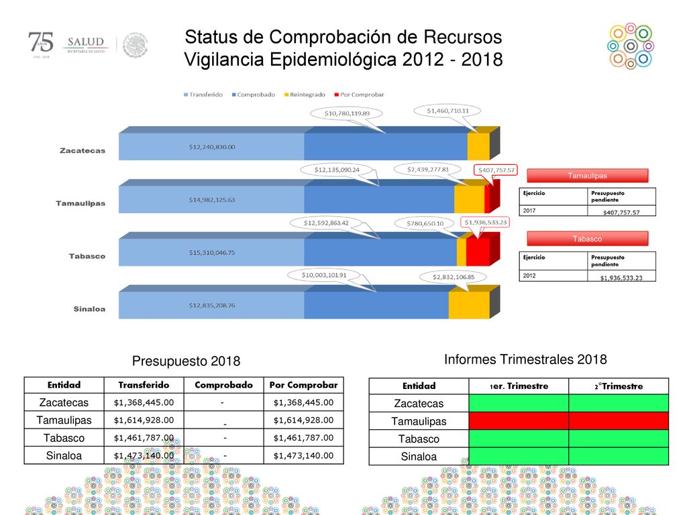Click the $1,460,710.11 callout bubble
This screenshot has height=515, width=687.
[x=447, y=111]
